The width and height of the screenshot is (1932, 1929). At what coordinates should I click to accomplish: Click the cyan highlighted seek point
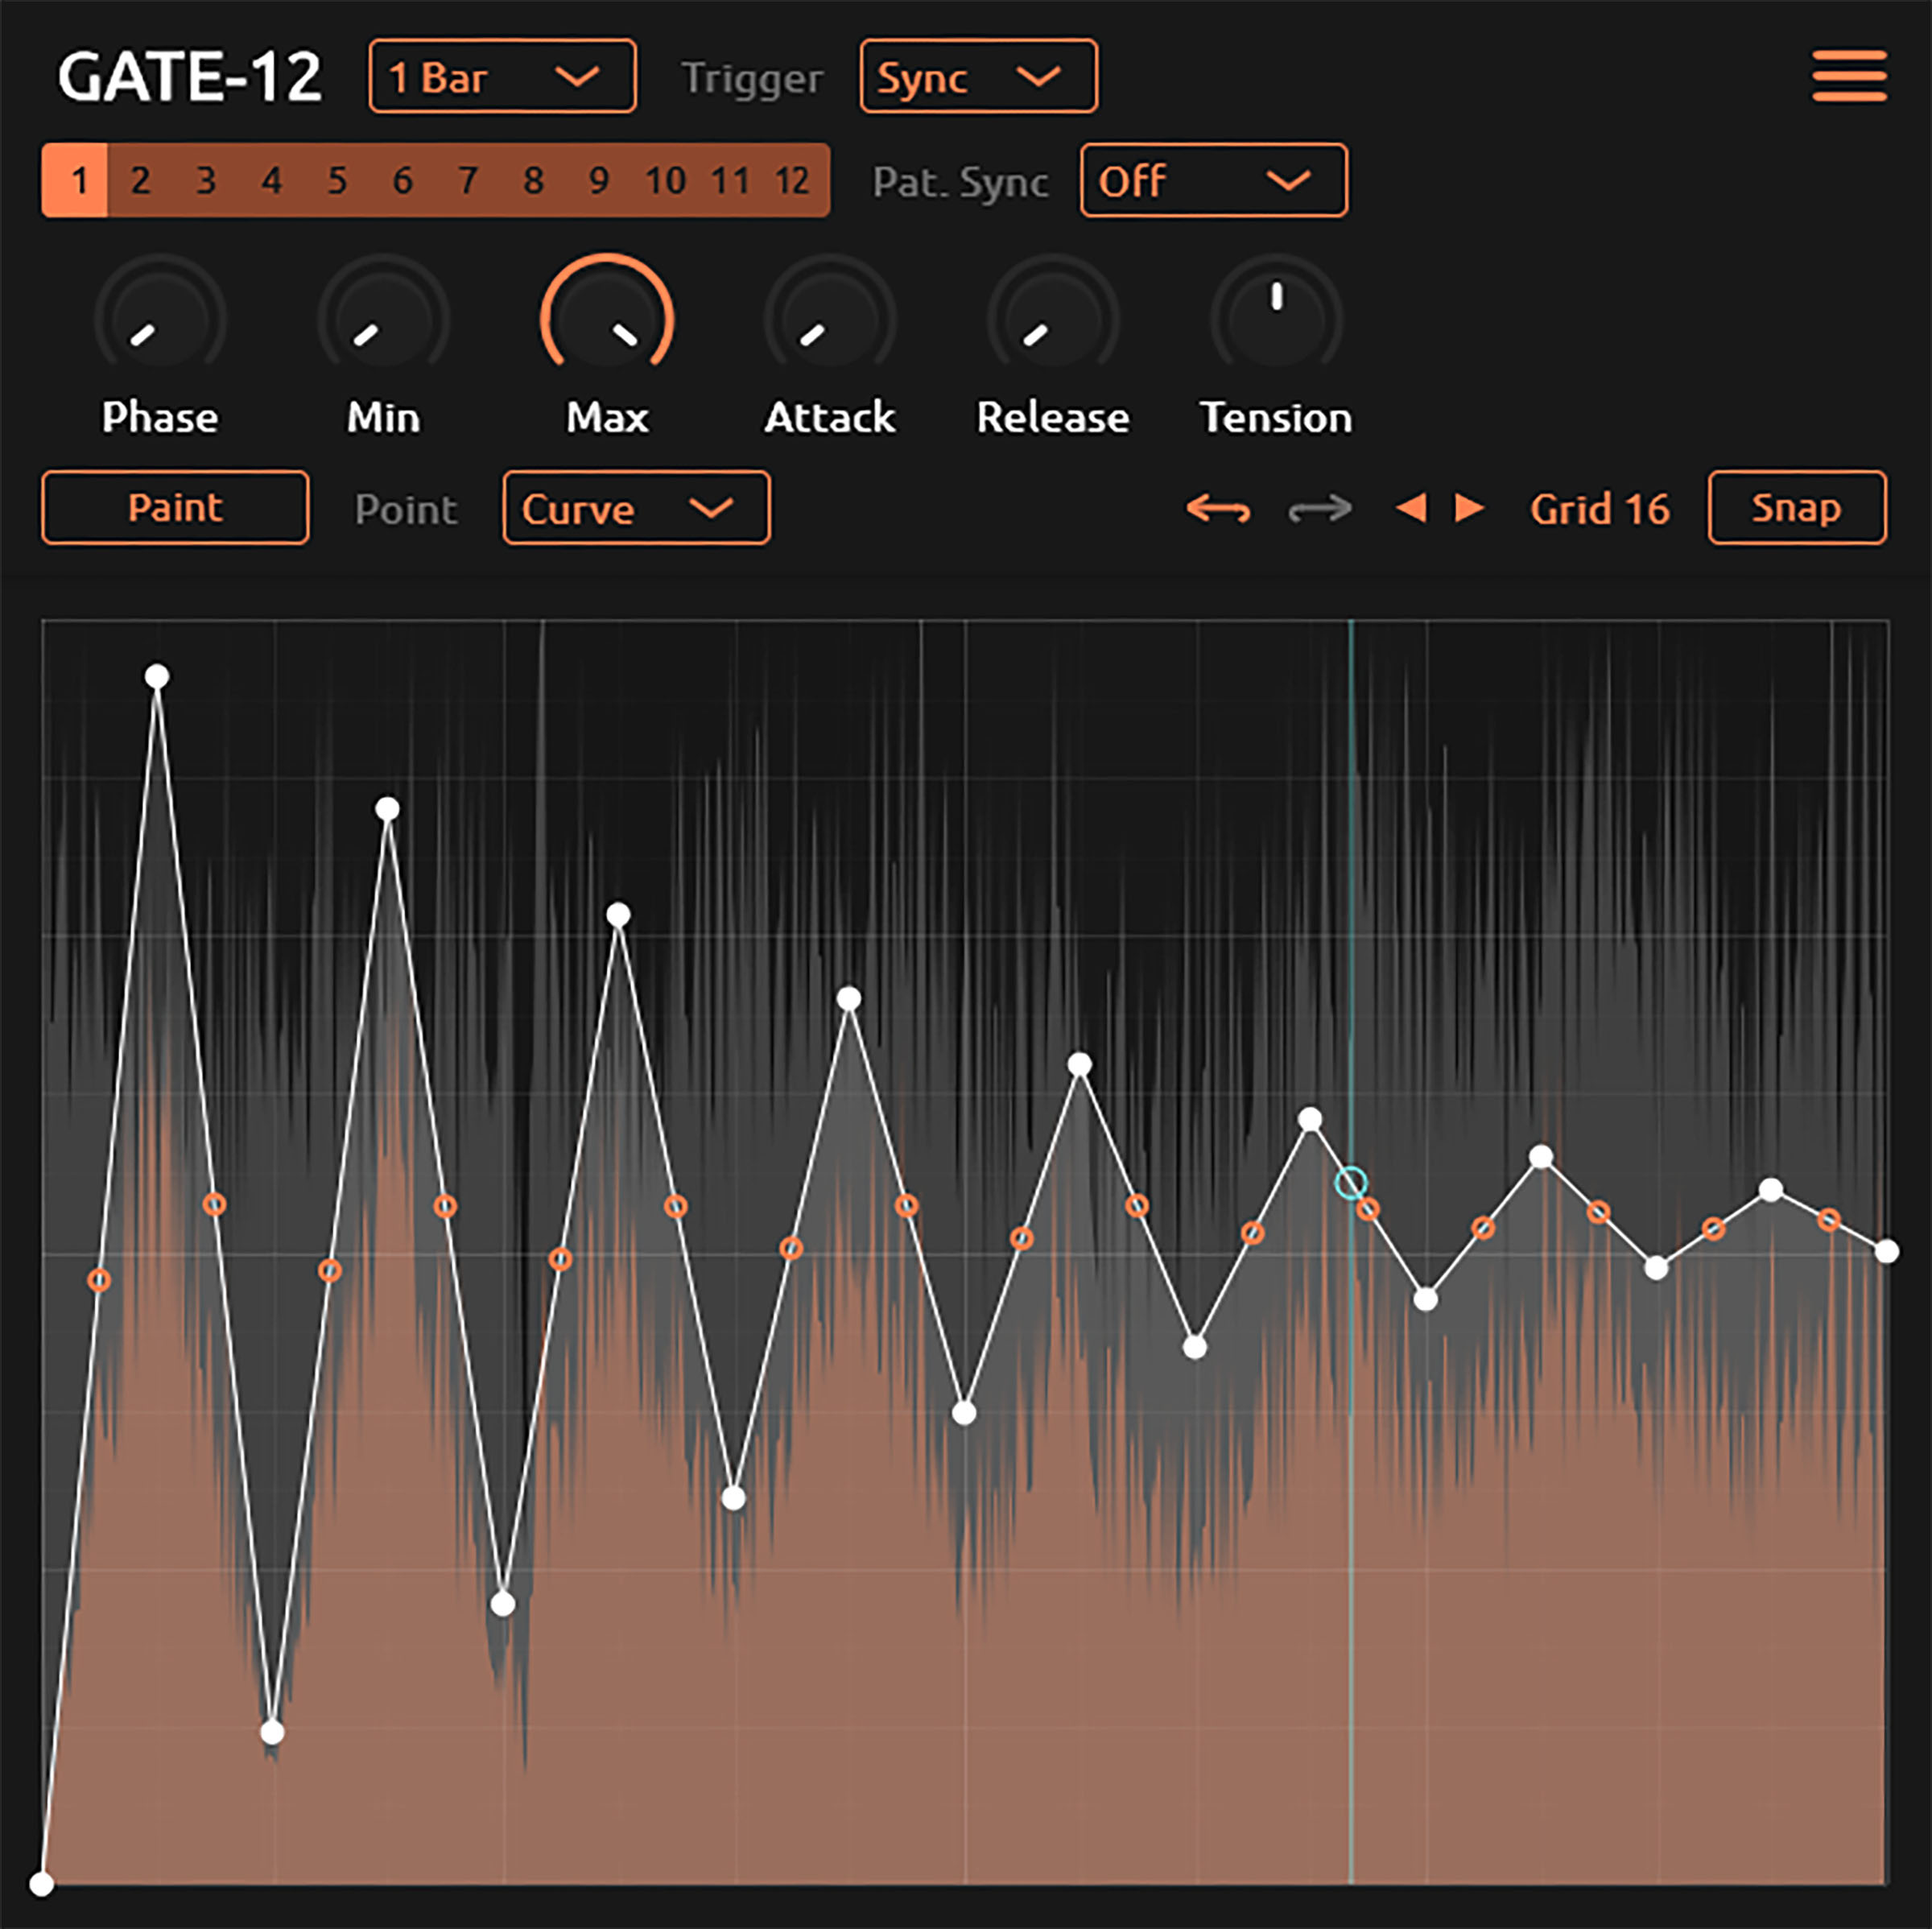pyautogui.click(x=1350, y=1183)
